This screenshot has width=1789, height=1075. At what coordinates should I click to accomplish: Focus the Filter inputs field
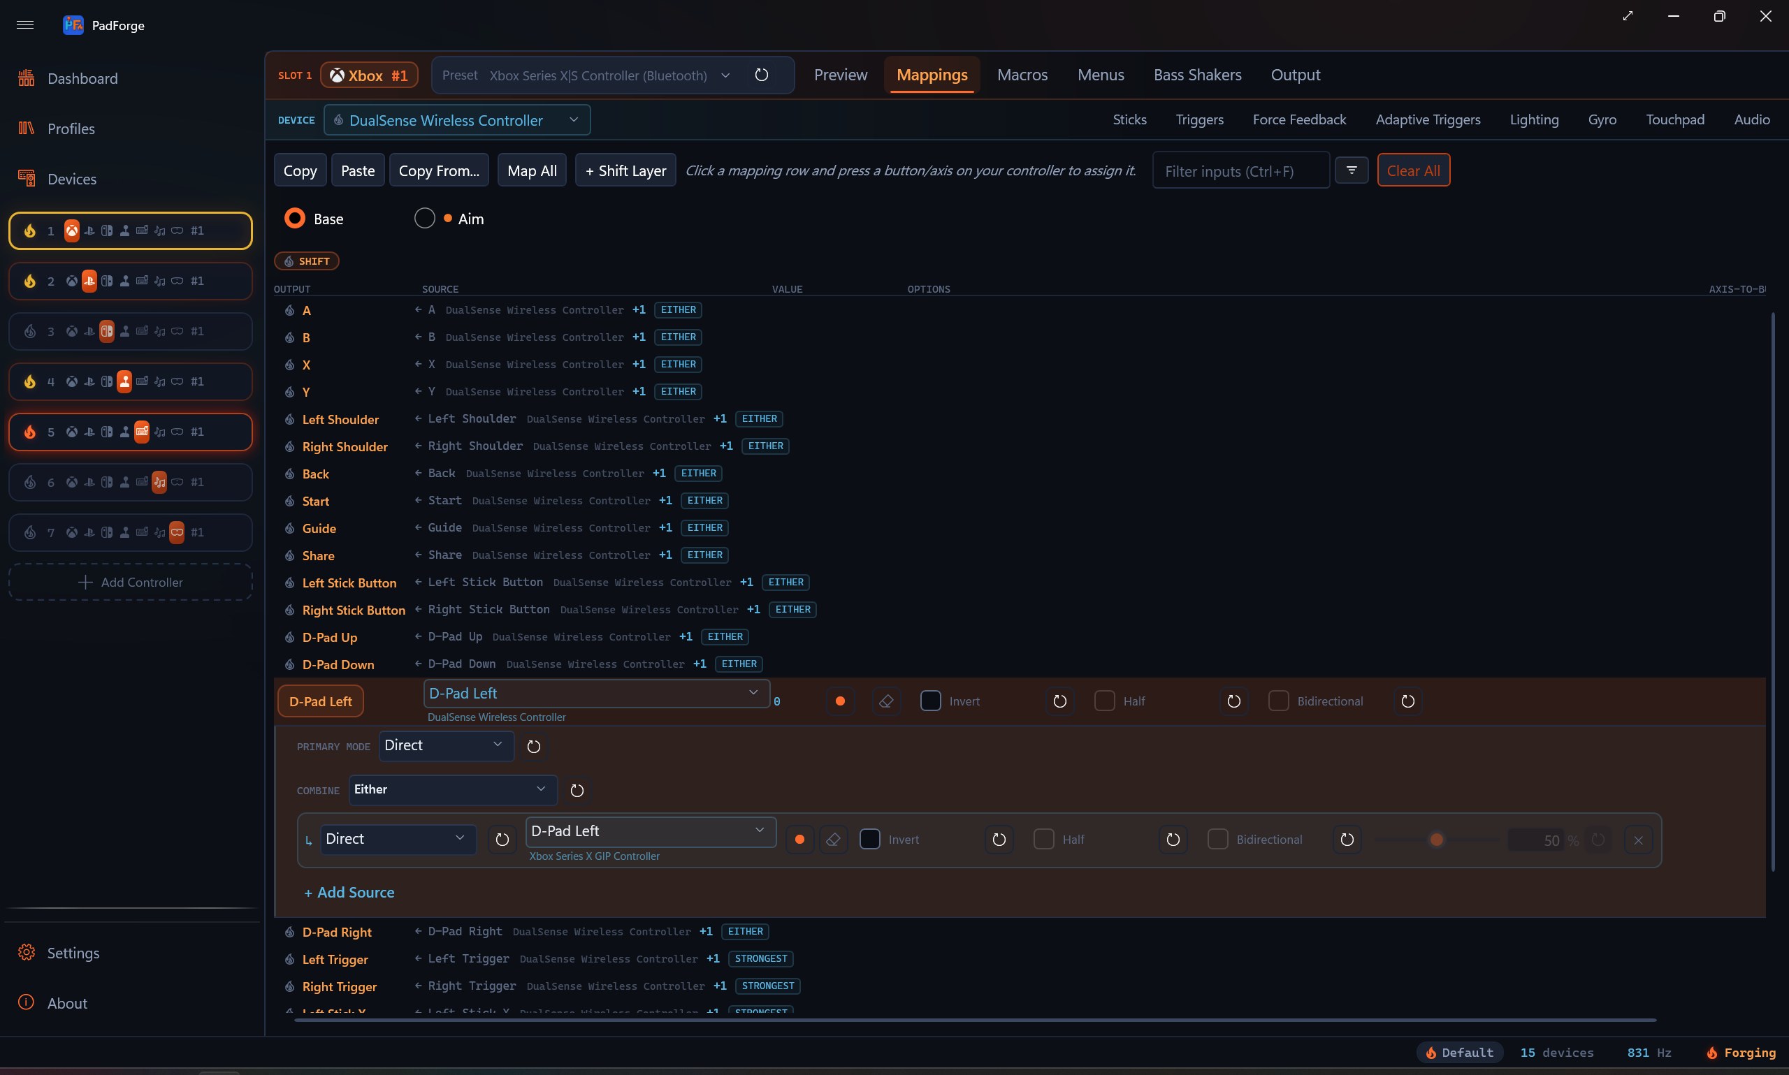[x=1240, y=171]
